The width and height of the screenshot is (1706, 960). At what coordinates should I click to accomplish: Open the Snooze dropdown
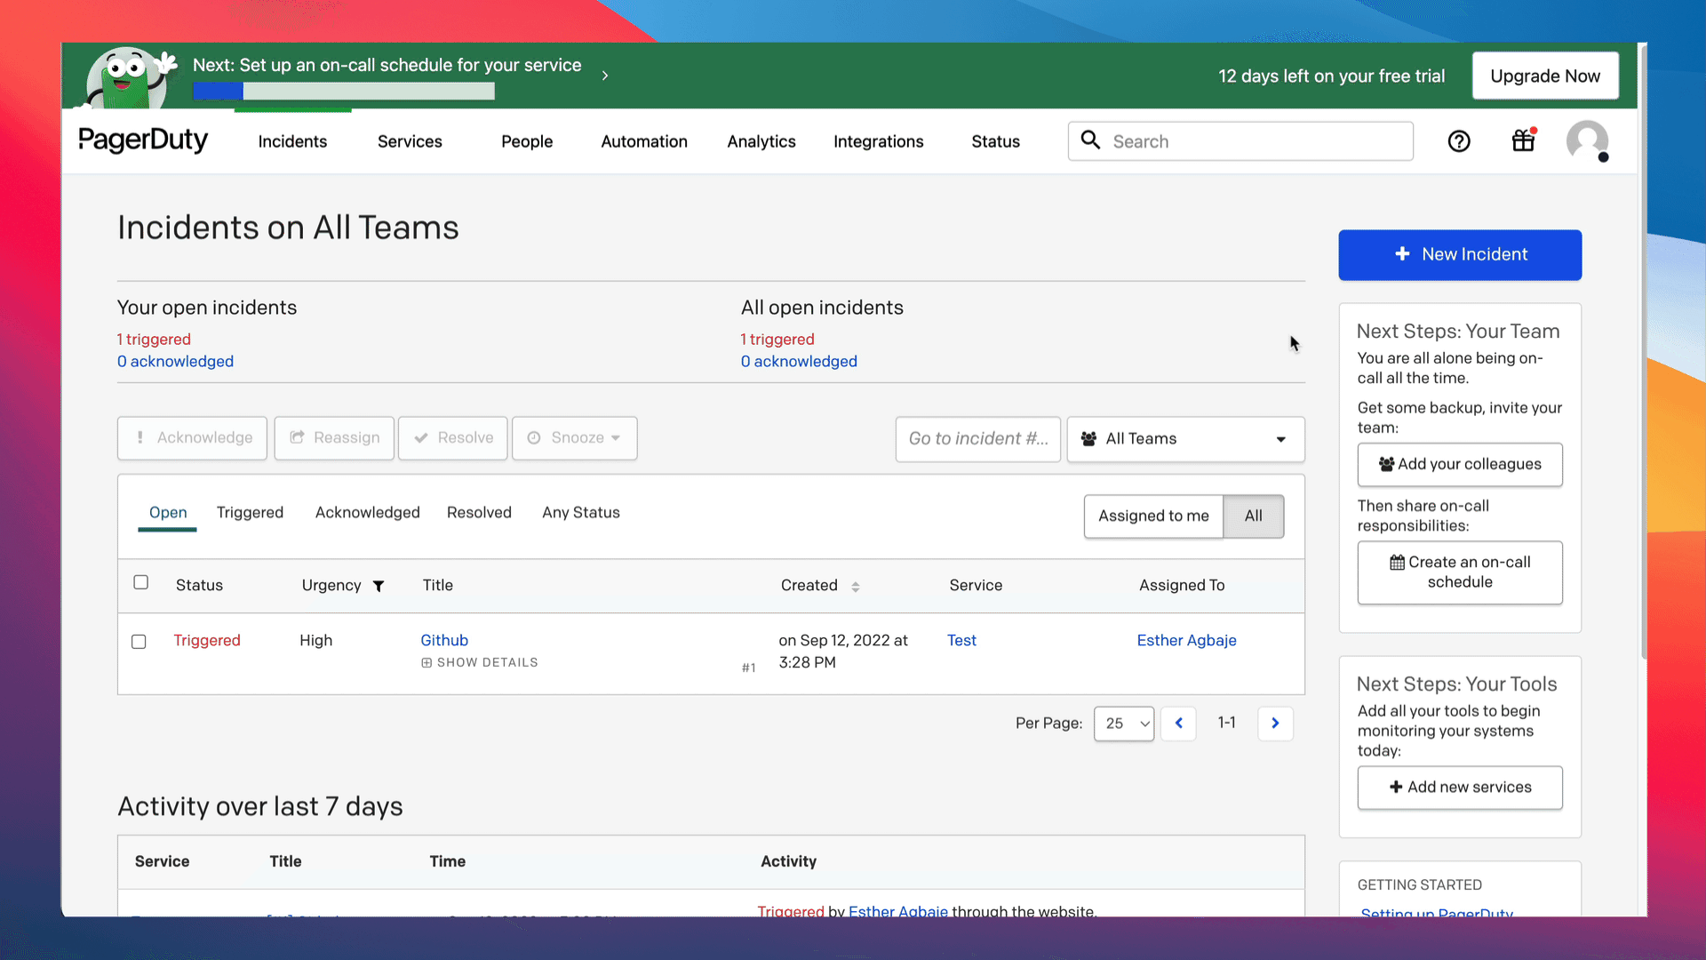(x=574, y=438)
